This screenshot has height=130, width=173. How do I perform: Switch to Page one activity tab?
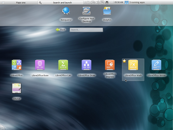(21, 2)
